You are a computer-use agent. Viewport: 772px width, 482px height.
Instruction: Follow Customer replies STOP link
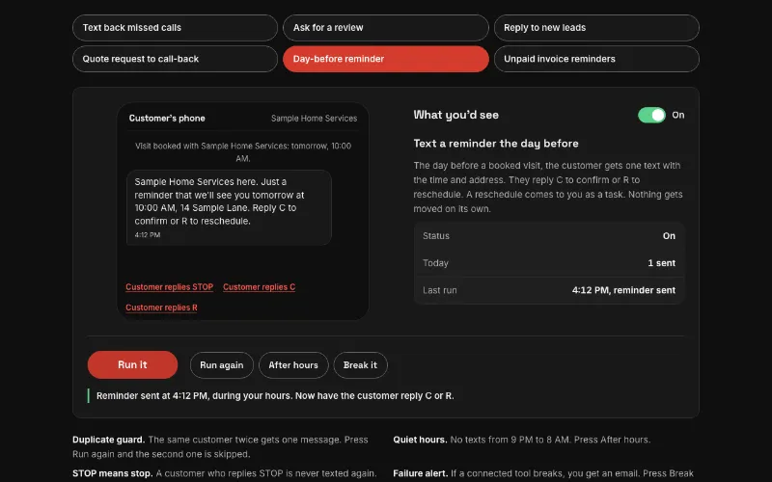(170, 287)
